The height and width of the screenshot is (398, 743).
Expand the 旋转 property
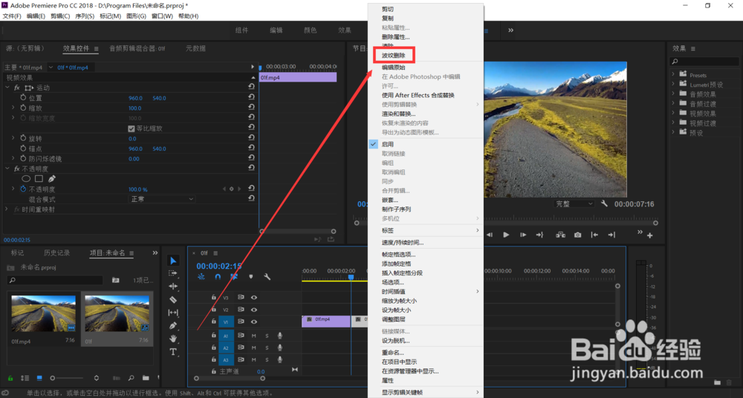click(13, 138)
